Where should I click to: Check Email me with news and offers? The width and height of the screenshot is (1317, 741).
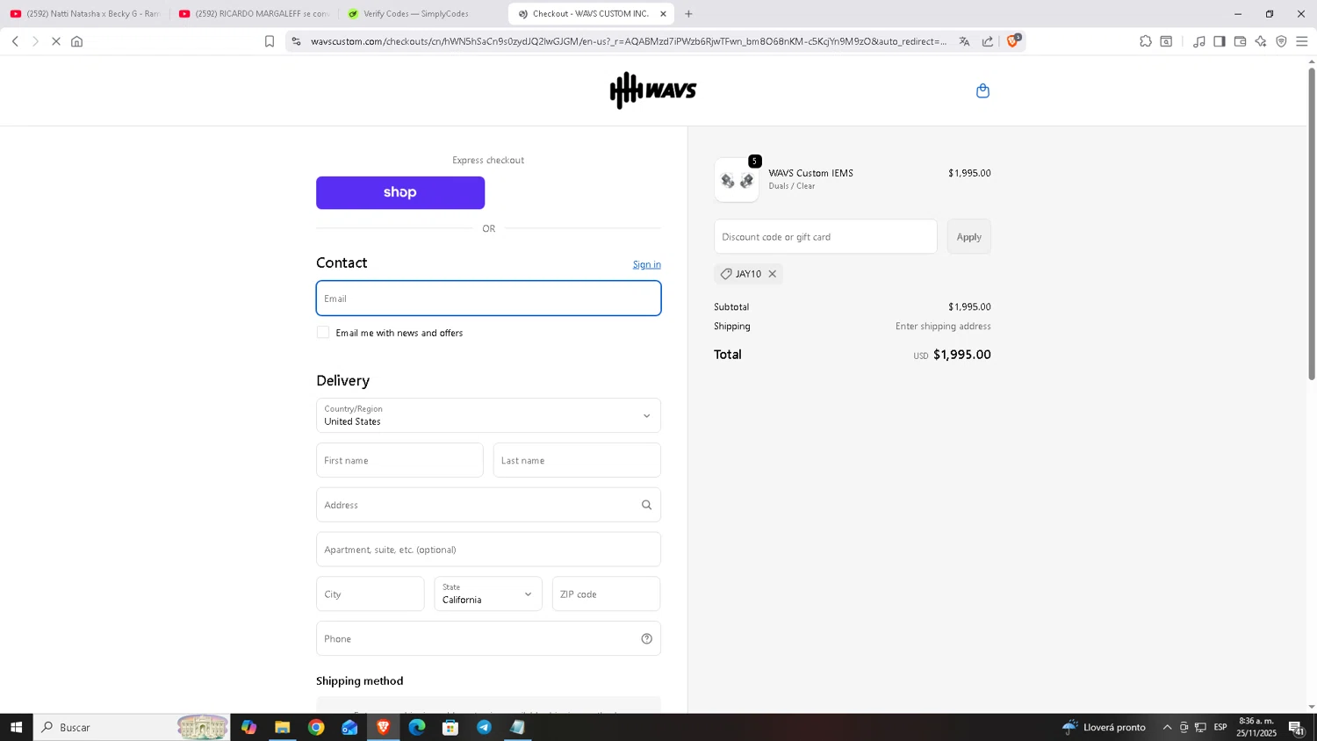(x=323, y=333)
